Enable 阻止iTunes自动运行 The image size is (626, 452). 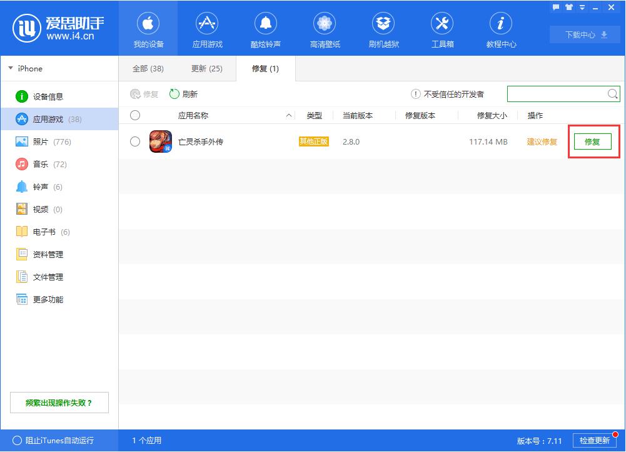coord(19,440)
